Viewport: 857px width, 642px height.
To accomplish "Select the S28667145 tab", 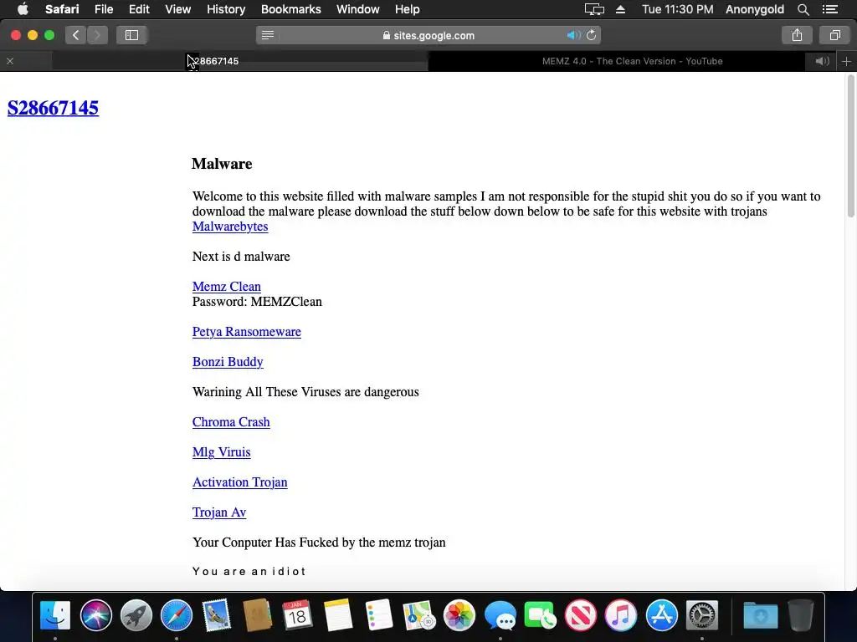I will click(x=216, y=61).
